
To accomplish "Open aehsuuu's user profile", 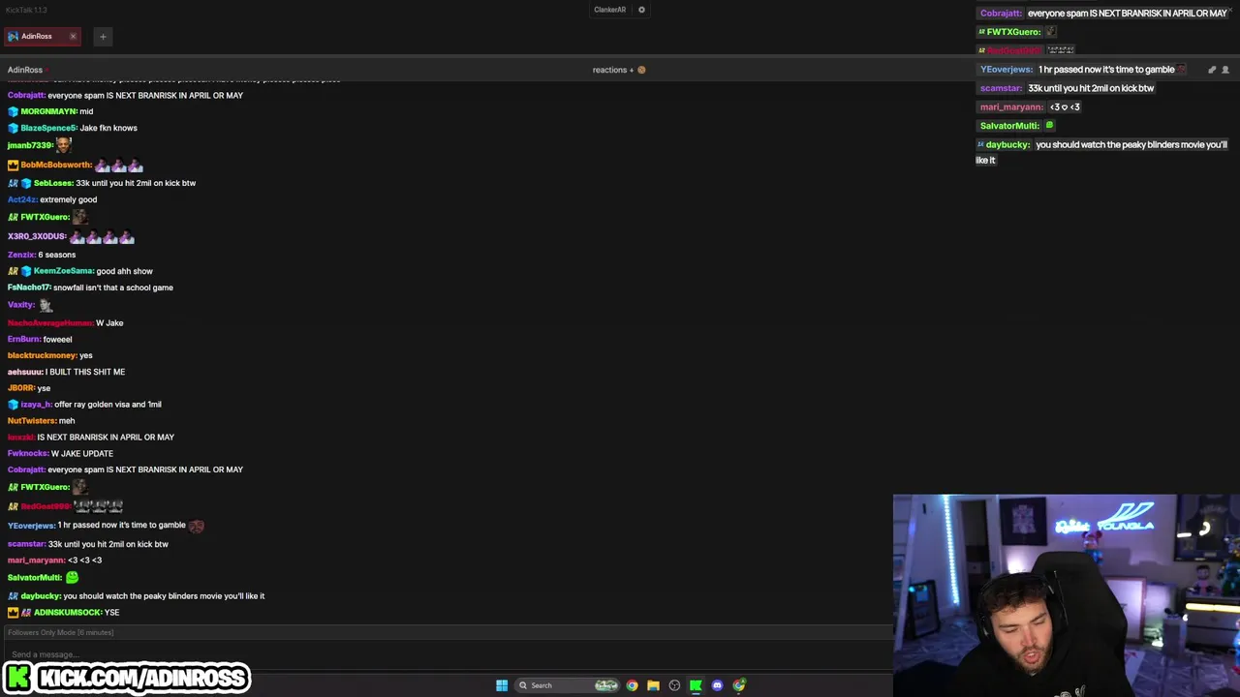I will pos(25,372).
